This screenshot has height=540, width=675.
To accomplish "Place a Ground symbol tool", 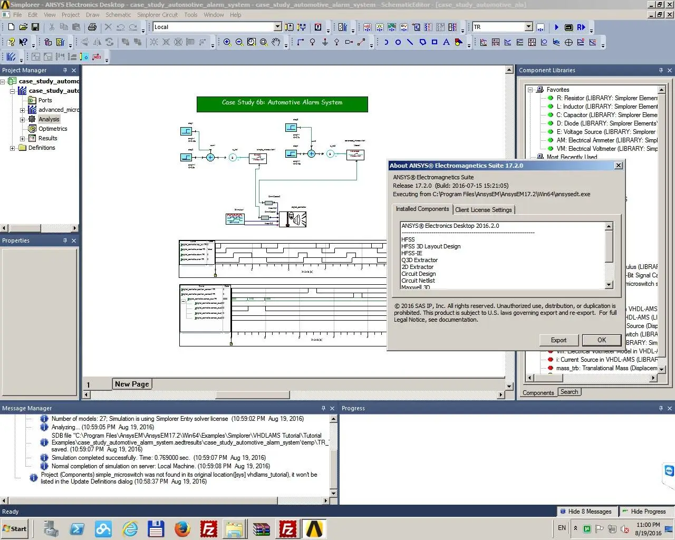I will pos(325,42).
